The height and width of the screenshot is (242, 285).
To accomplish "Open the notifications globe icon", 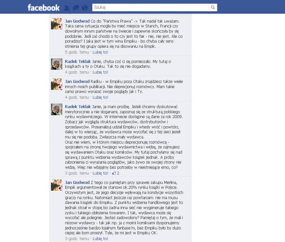I will coord(85,7).
